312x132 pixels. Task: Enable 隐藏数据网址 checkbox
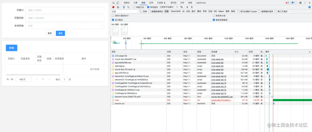click(x=149, y=11)
